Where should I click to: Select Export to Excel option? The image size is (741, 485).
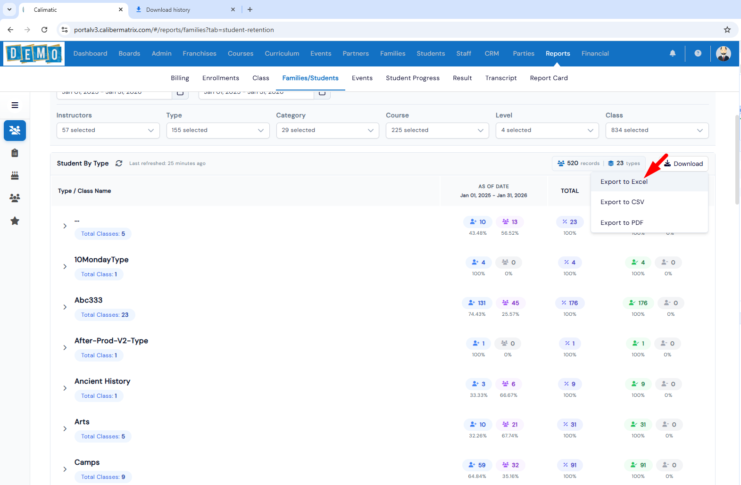pos(624,182)
